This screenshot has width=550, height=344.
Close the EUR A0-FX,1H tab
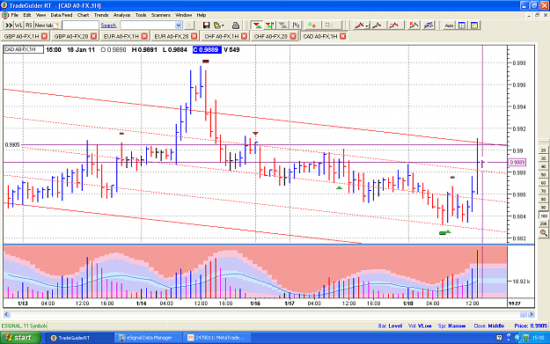[x=144, y=36]
